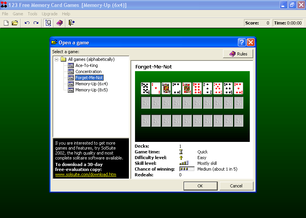This screenshot has height=218, width=306.
Task: Select Memory-Up (8x5) in the list
Action: point(91,90)
